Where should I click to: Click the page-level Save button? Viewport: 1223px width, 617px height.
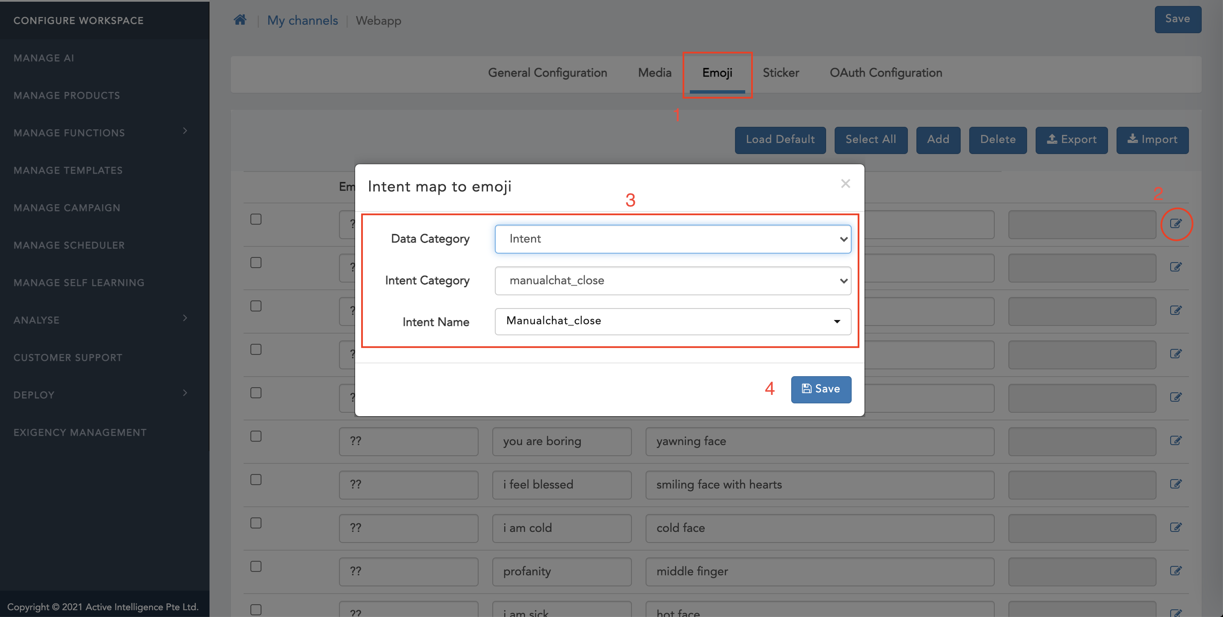point(1177,19)
